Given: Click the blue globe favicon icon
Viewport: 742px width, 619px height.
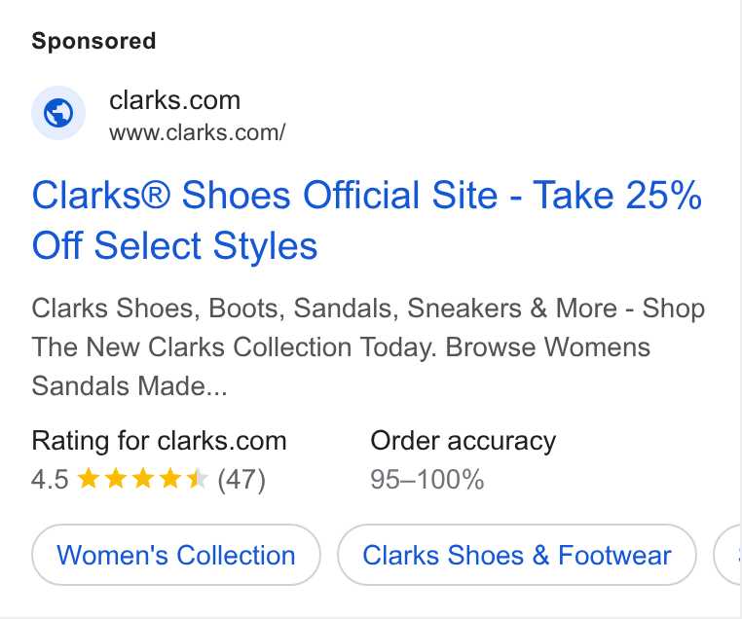Looking at the screenshot, I should (x=58, y=113).
